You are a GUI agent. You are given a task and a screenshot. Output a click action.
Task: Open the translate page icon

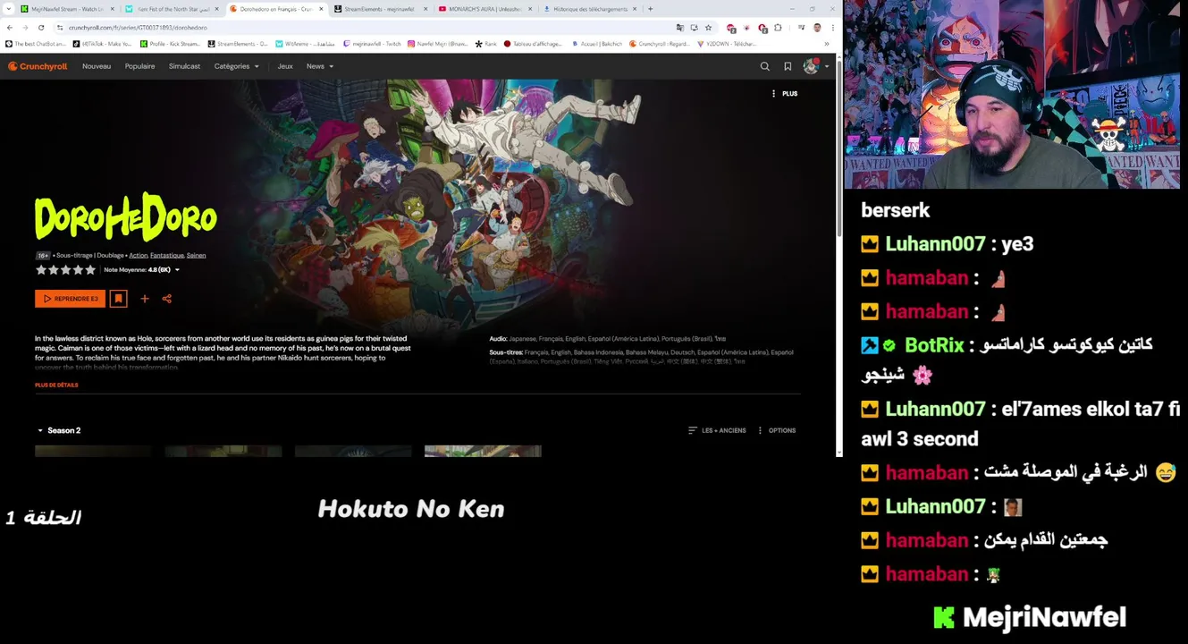pos(680,28)
